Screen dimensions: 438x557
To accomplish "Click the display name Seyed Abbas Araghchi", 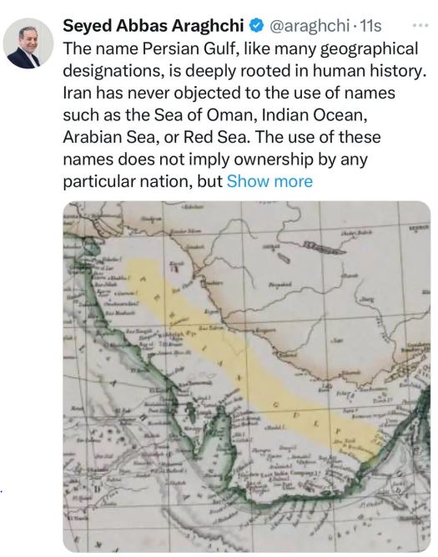I will 154,26.
